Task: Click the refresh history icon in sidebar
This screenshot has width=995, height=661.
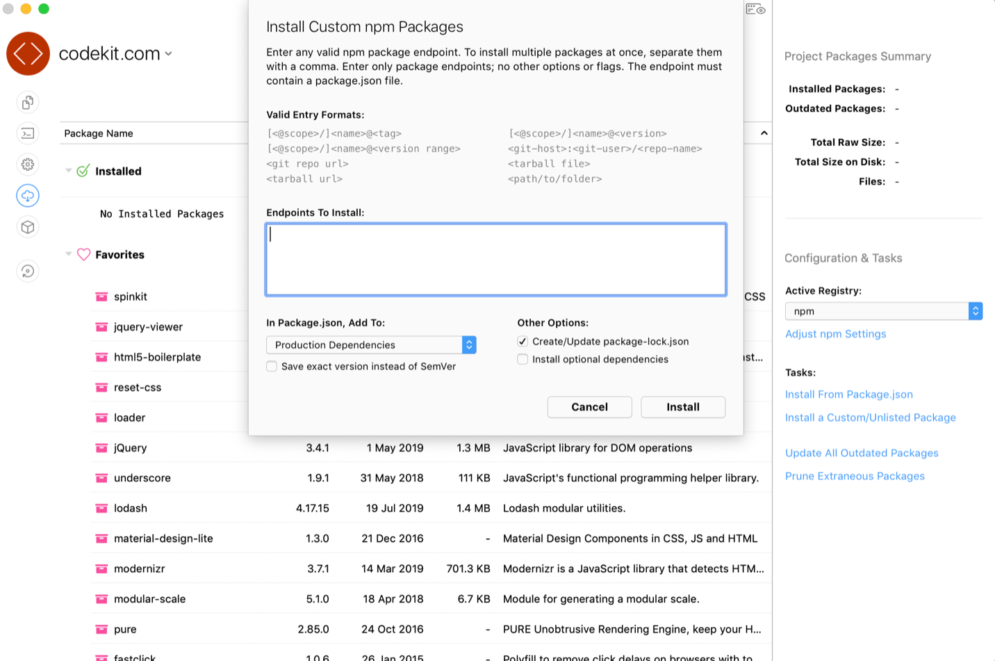Action: (x=27, y=271)
